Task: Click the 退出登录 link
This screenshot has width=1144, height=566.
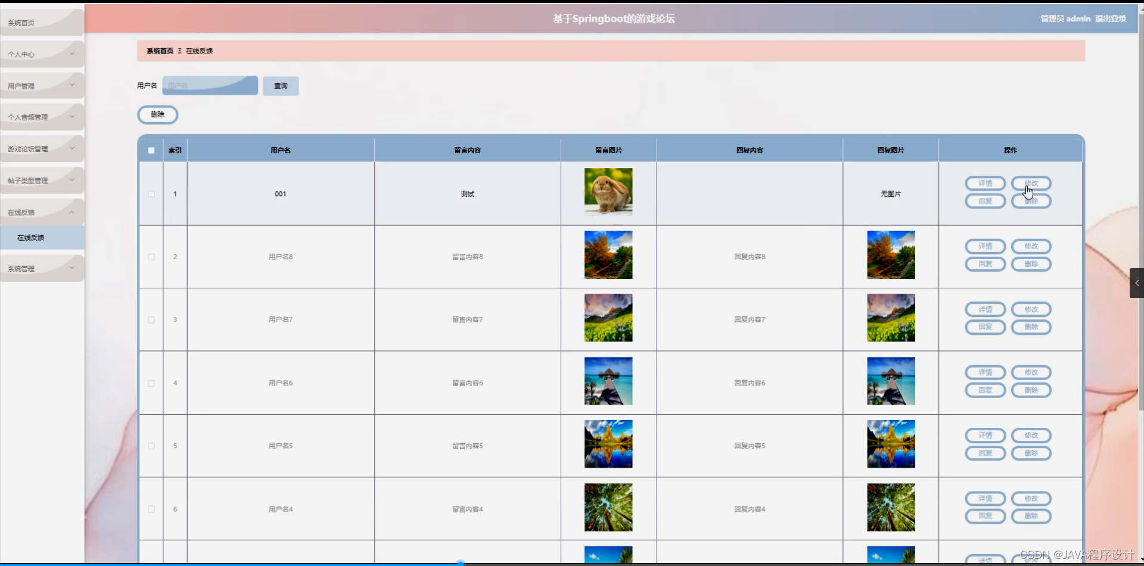Action: [x=1111, y=19]
